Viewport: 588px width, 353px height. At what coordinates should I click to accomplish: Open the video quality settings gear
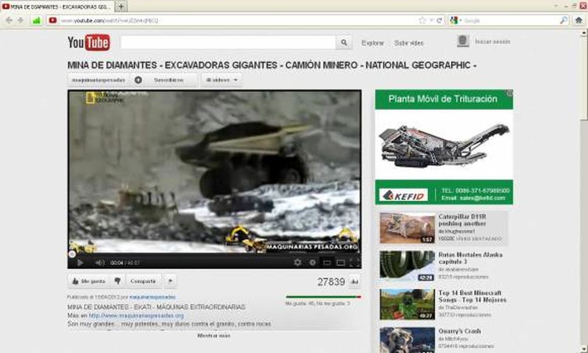click(x=298, y=262)
